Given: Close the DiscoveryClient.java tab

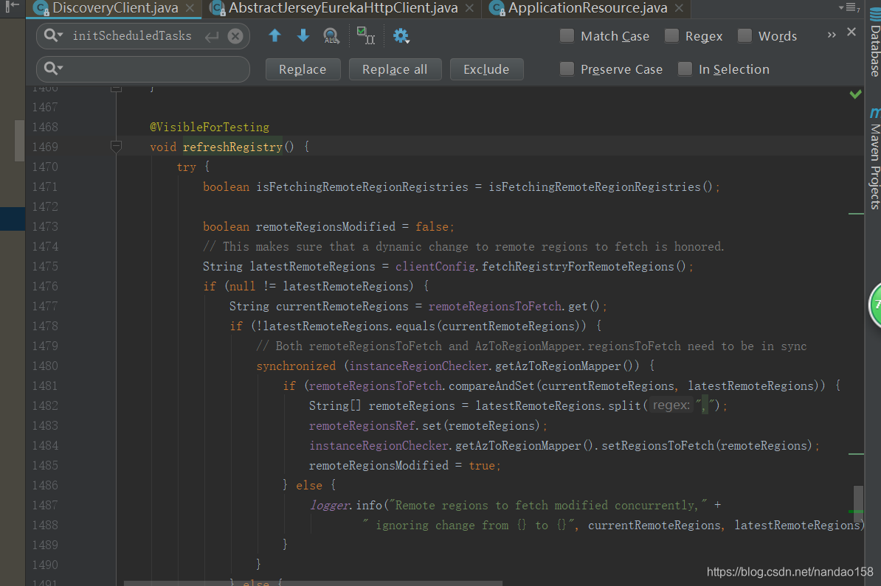Looking at the screenshot, I should (x=190, y=8).
